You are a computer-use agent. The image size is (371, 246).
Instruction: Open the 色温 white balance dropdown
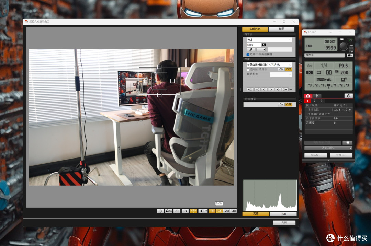point(270,40)
